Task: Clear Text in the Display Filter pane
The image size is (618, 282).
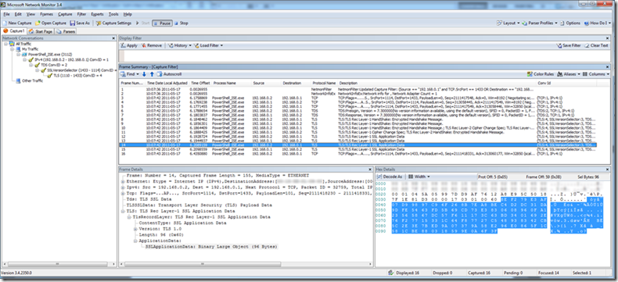Action: pyautogui.click(x=596, y=45)
